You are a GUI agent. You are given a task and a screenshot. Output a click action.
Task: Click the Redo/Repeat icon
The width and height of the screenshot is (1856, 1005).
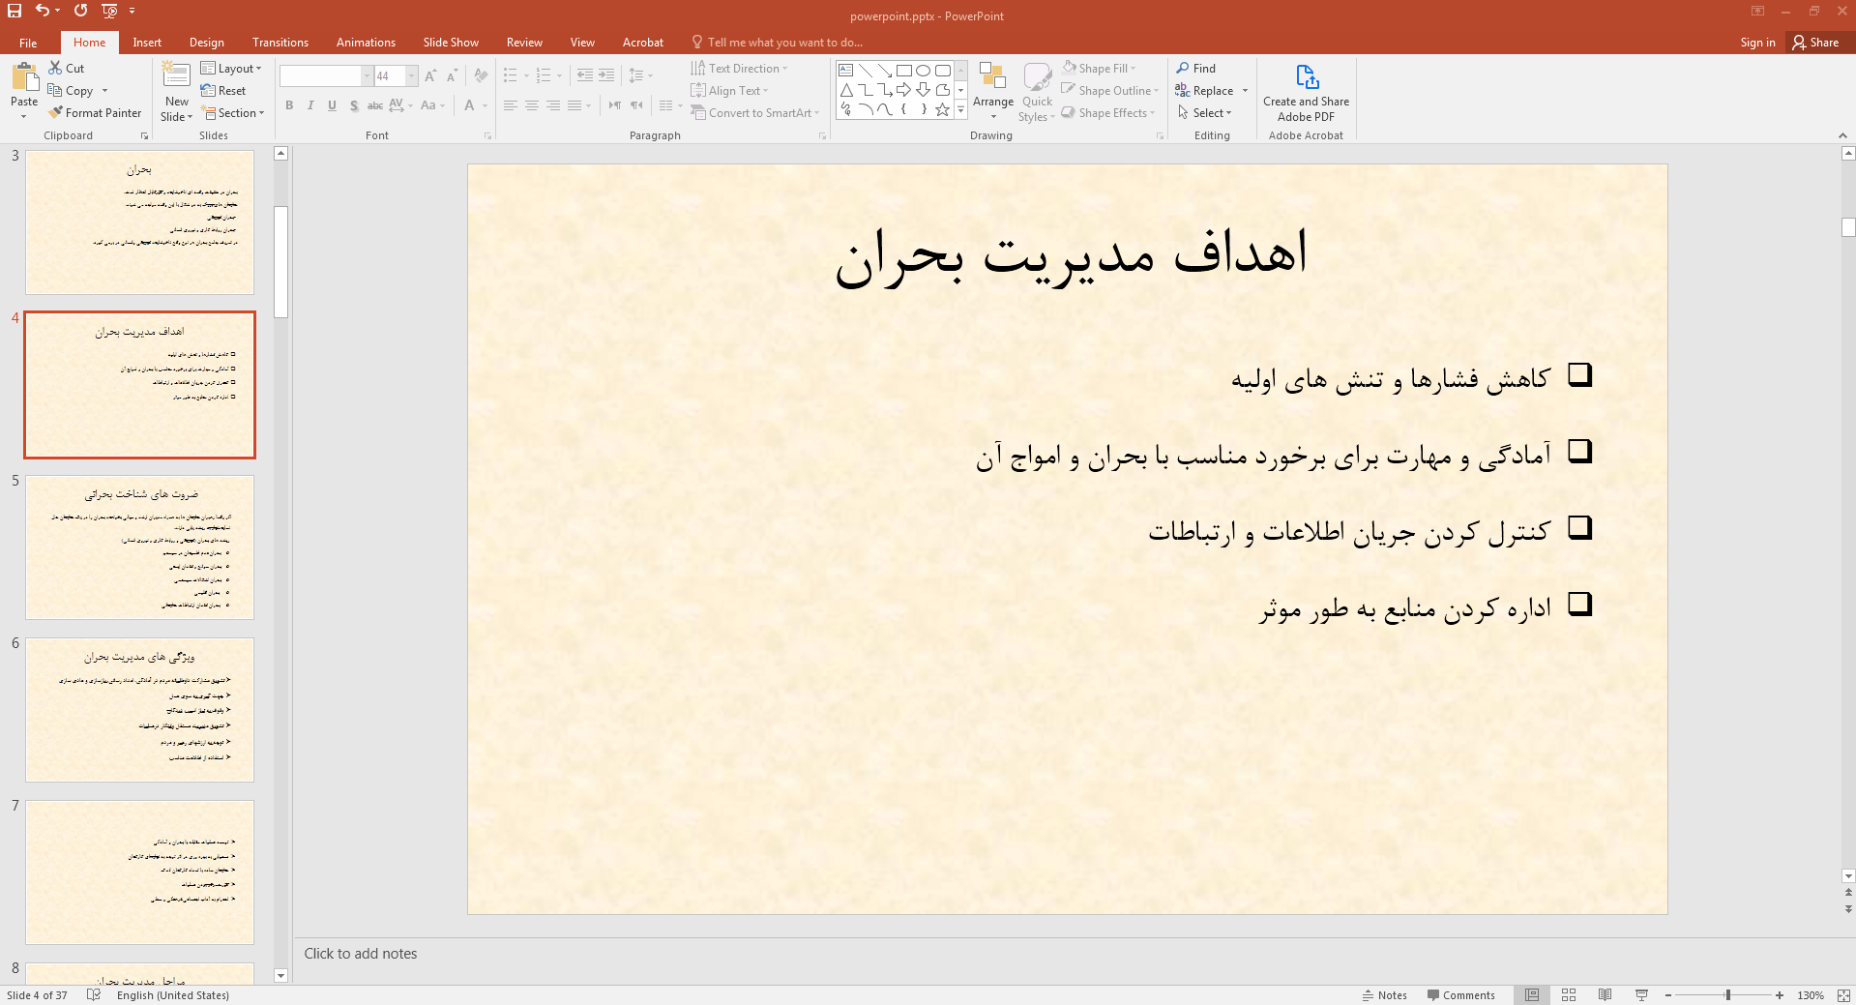click(80, 11)
